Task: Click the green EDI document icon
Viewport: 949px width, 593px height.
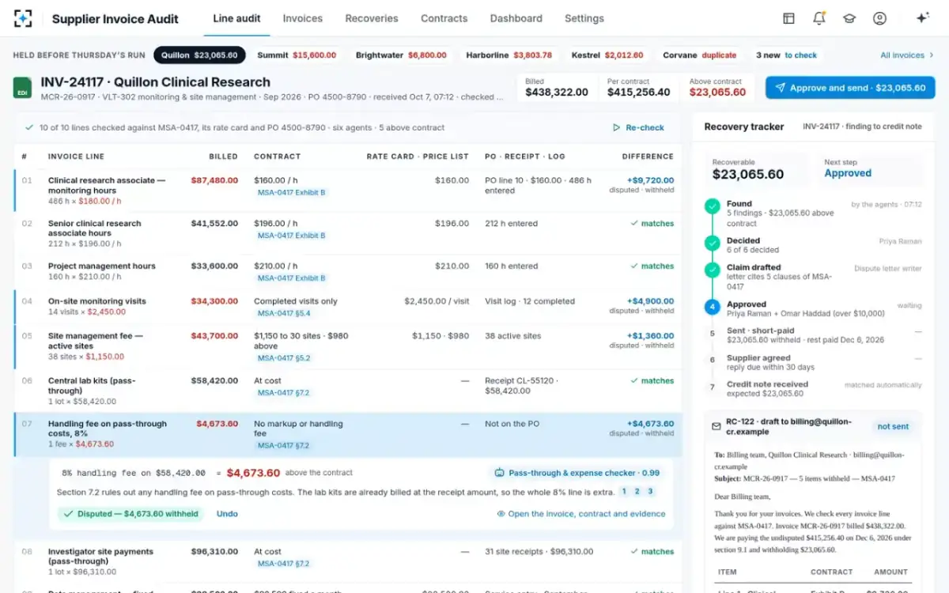Action: [x=22, y=88]
